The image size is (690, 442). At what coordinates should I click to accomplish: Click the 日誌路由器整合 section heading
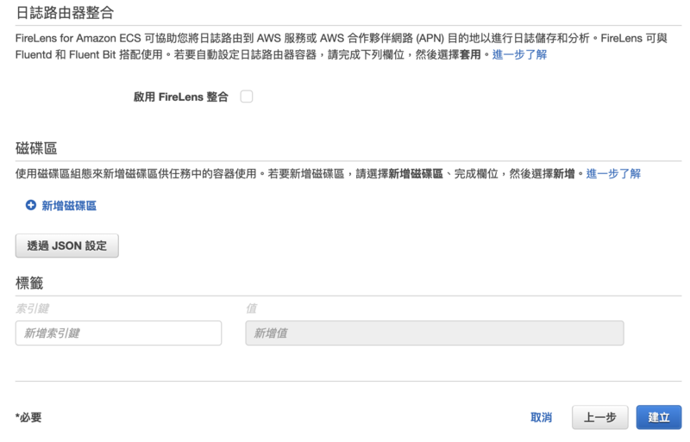coord(66,13)
